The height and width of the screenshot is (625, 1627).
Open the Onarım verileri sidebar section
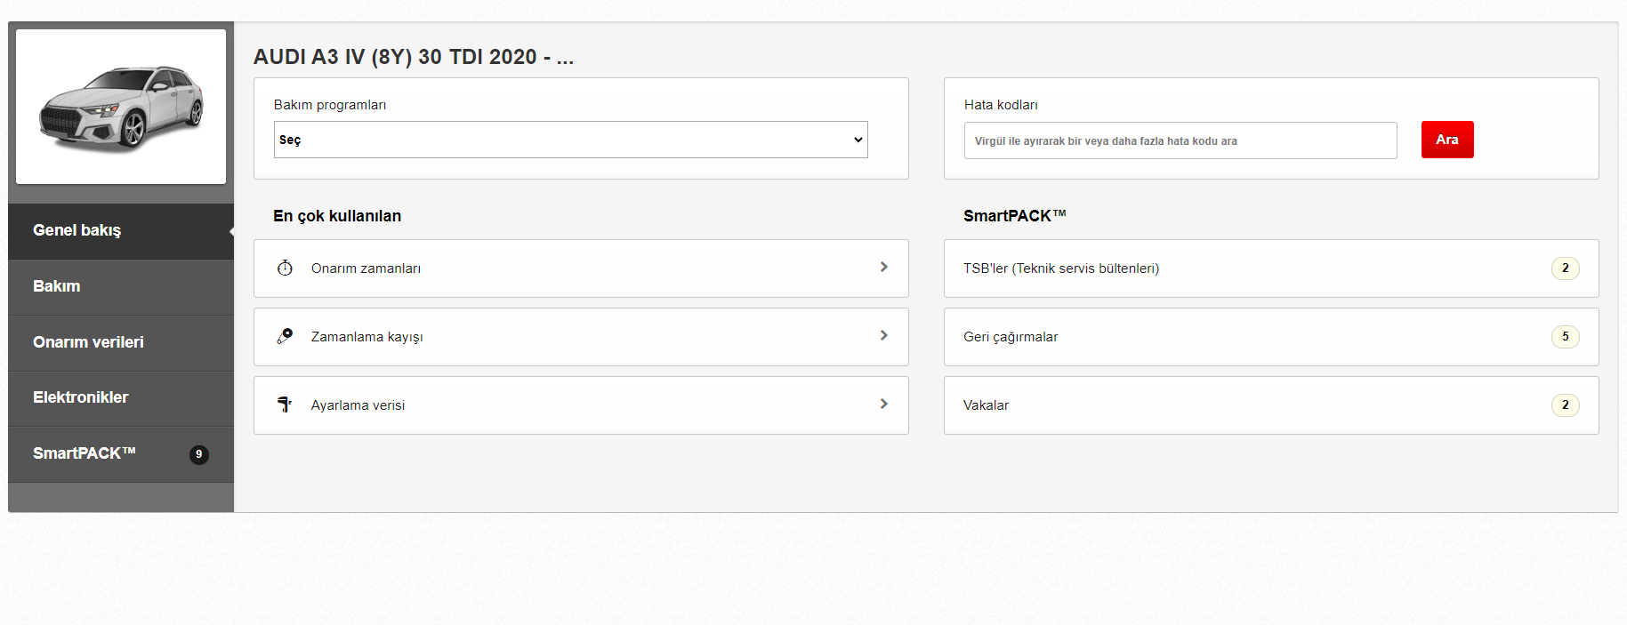coord(121,343)
